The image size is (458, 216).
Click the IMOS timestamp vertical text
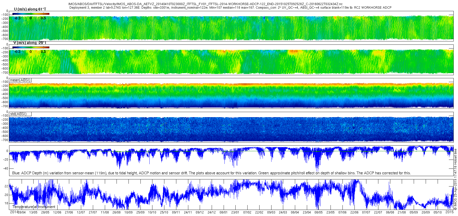(x=455, y=179)
